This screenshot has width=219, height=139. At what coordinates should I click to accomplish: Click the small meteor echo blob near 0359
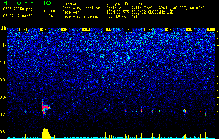click(185, 112)
